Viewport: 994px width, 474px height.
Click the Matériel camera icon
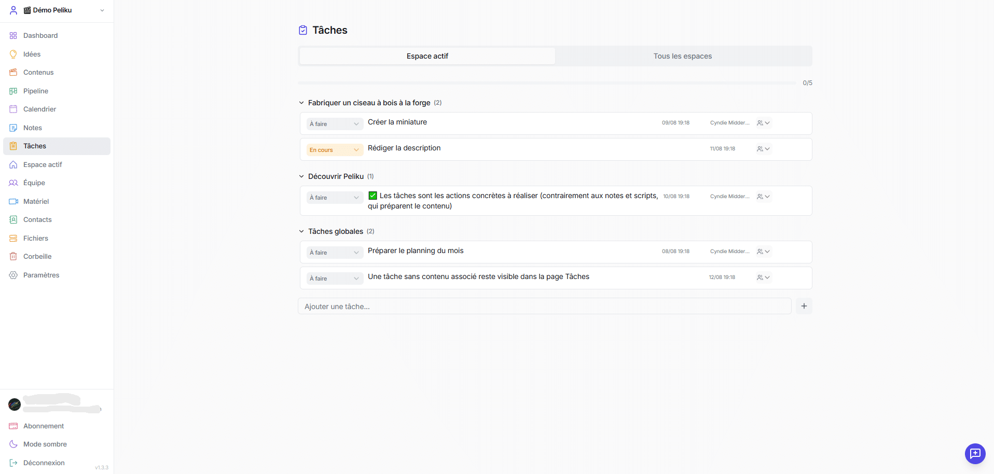(13, 201)
